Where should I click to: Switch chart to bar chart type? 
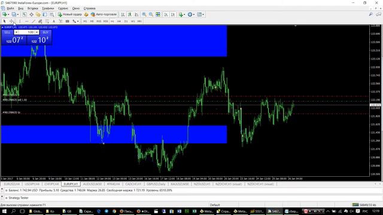(x=123, y=14)
